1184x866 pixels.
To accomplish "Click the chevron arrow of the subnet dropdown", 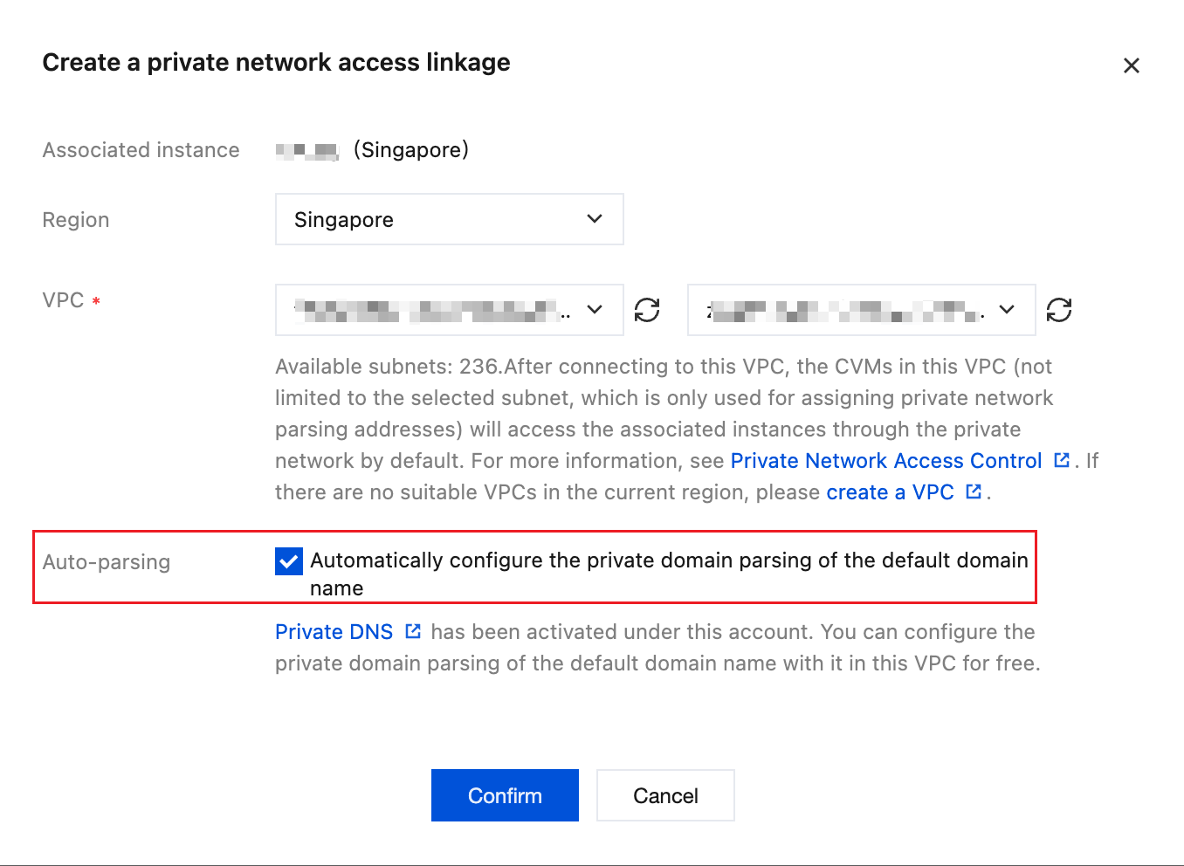I will [1007, 310].
